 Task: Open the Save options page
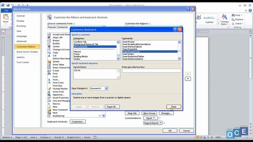click(x=19, y=31)
